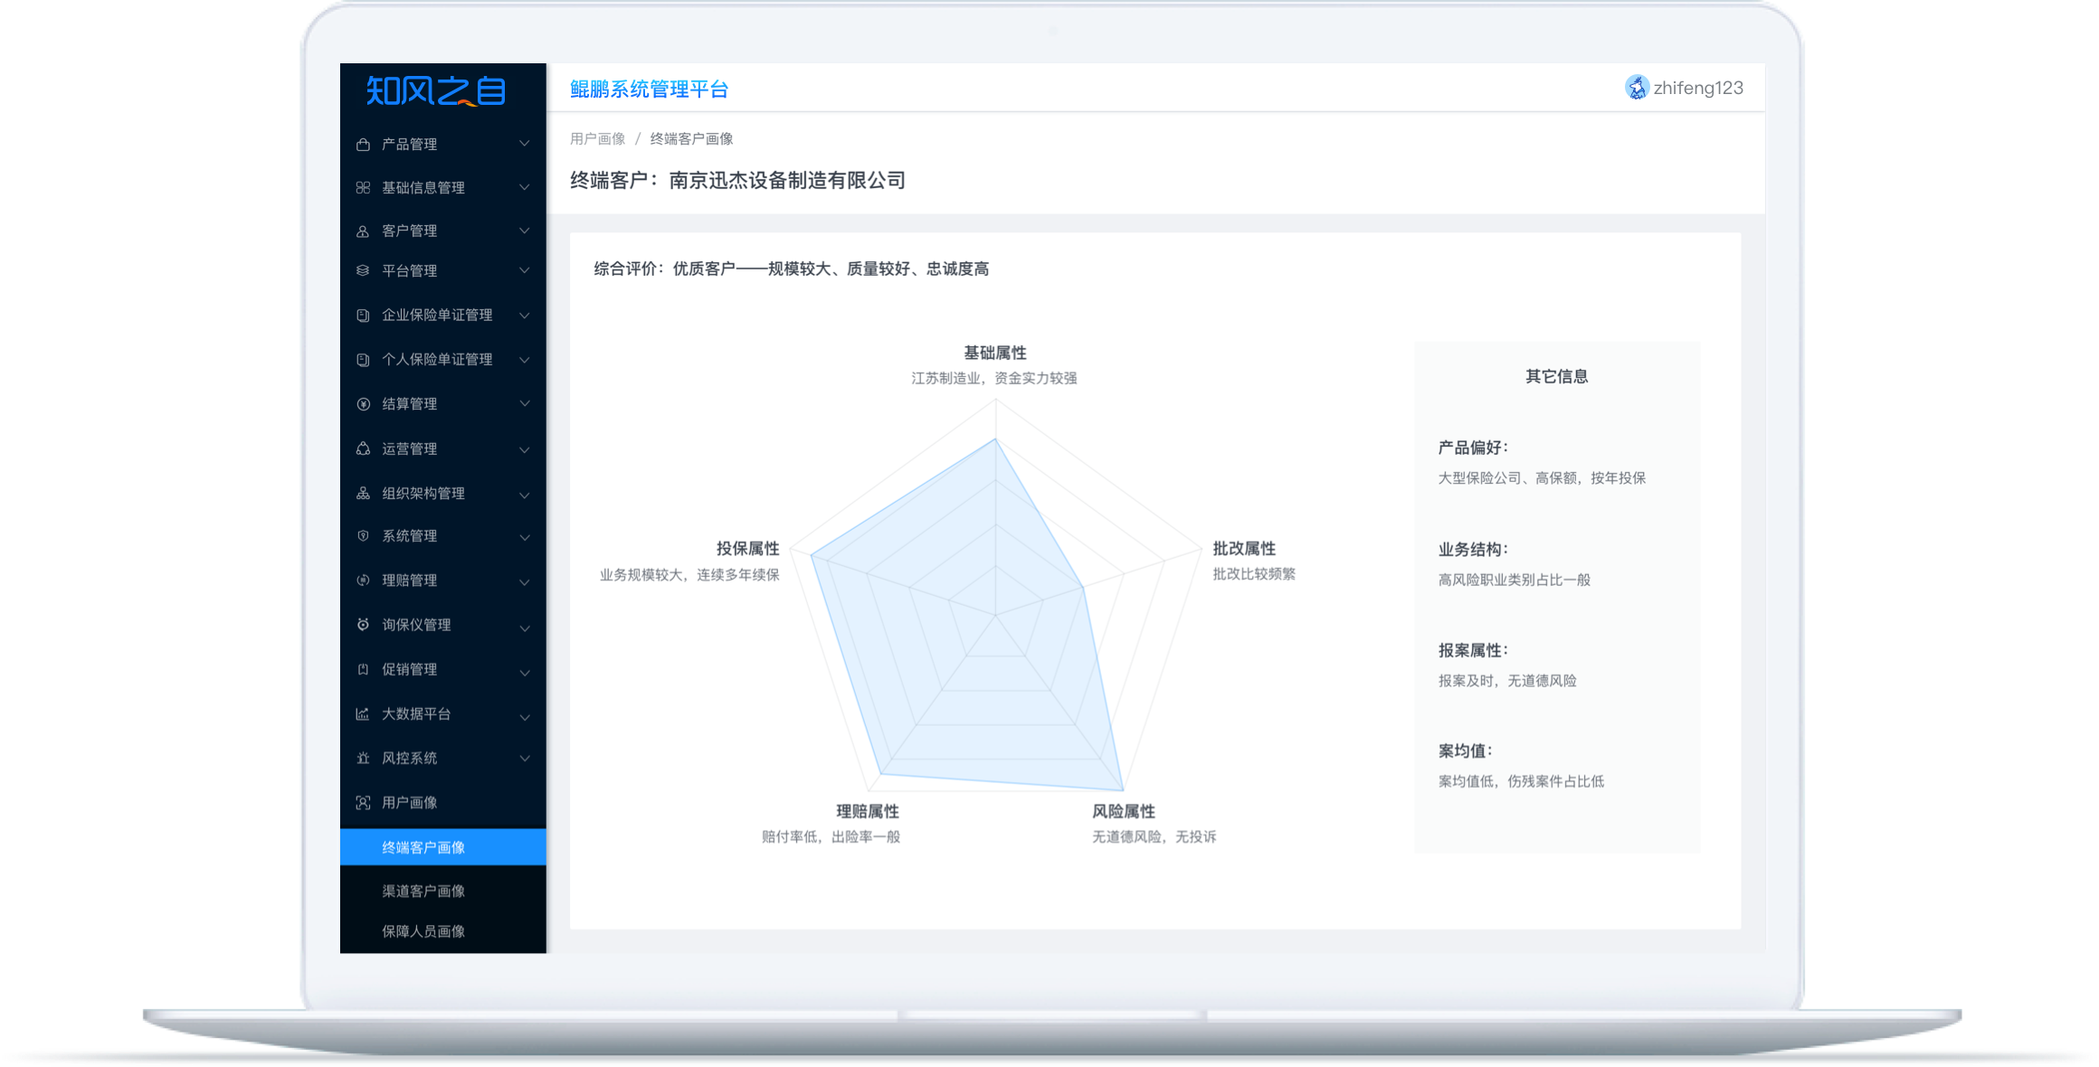Expand the 企业保险单证管理 chevron
Image resolution: width=2099 pixels, height=1067 pixels.
click(525, 316)
